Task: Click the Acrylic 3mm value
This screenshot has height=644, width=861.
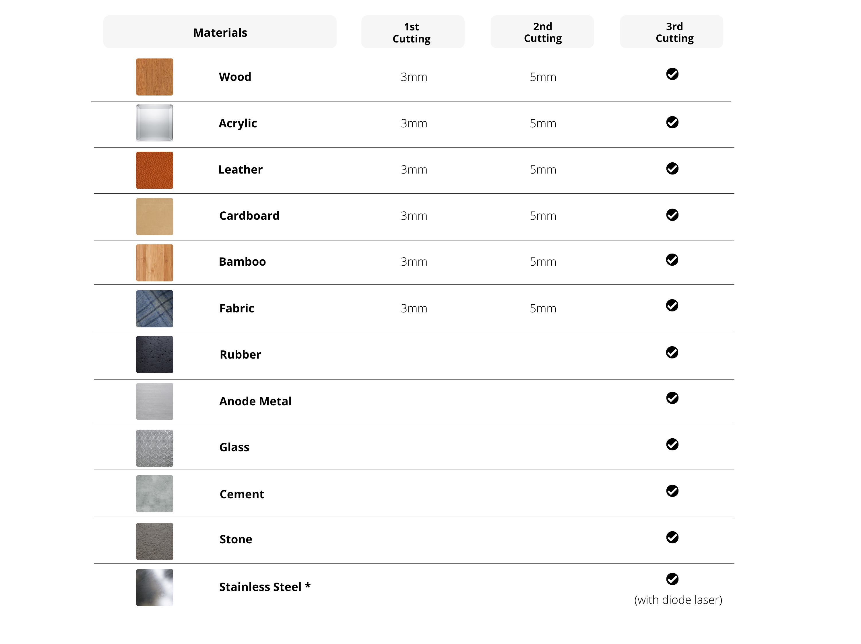Action: point(414,123)
